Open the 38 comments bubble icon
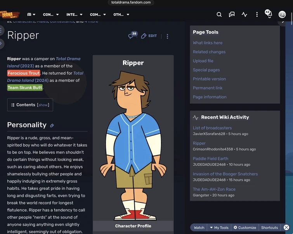This screenshot has width=293, height=234. (x=132, y=35)
